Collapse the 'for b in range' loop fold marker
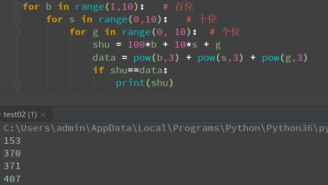This screenshot has height=185, width=328. 17,7
